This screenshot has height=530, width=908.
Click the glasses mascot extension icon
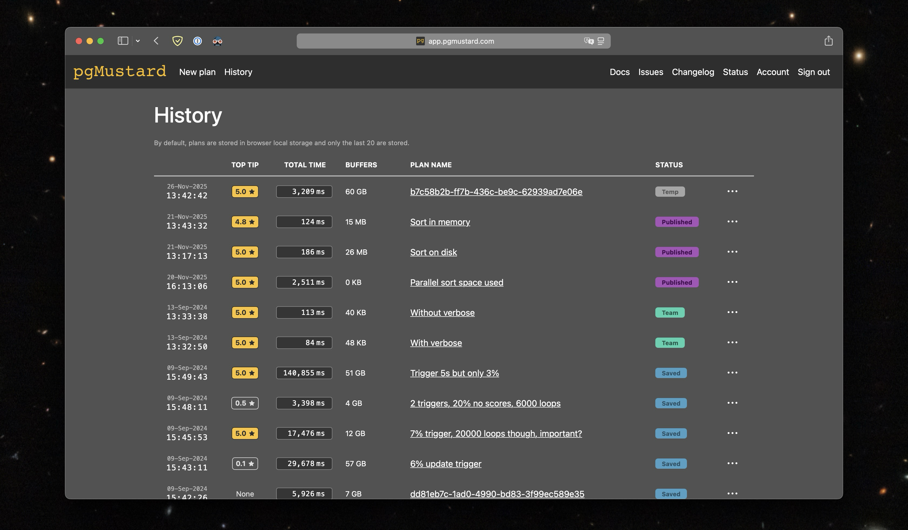pos(217,41)
